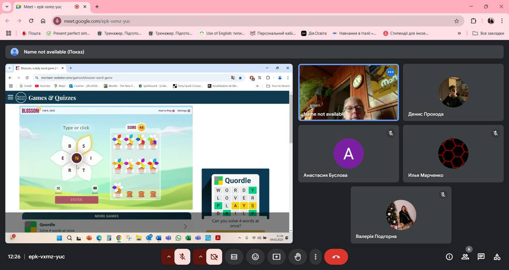
Task: Select Денис Прохода participant tile
Action: click(453, 92)
